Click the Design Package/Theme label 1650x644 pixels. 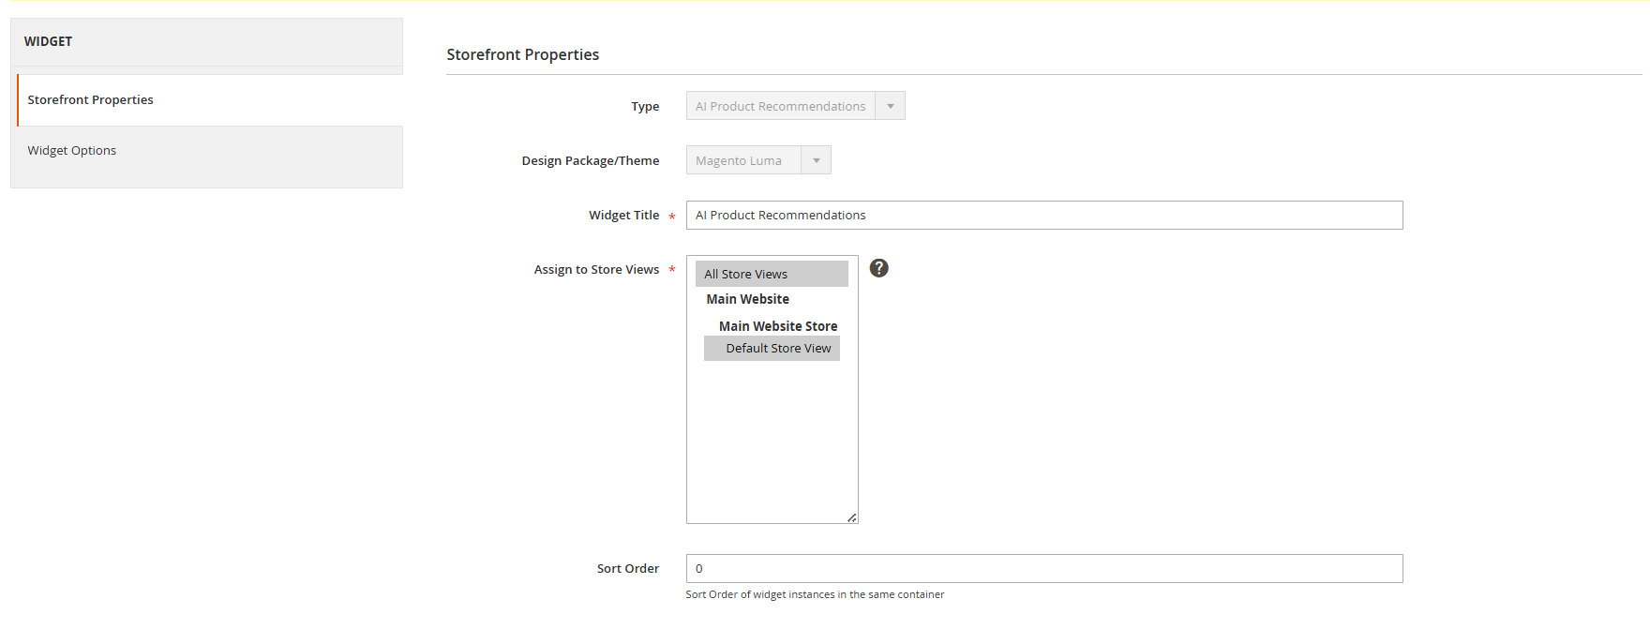pyautogui.click(x=591, y=160)
